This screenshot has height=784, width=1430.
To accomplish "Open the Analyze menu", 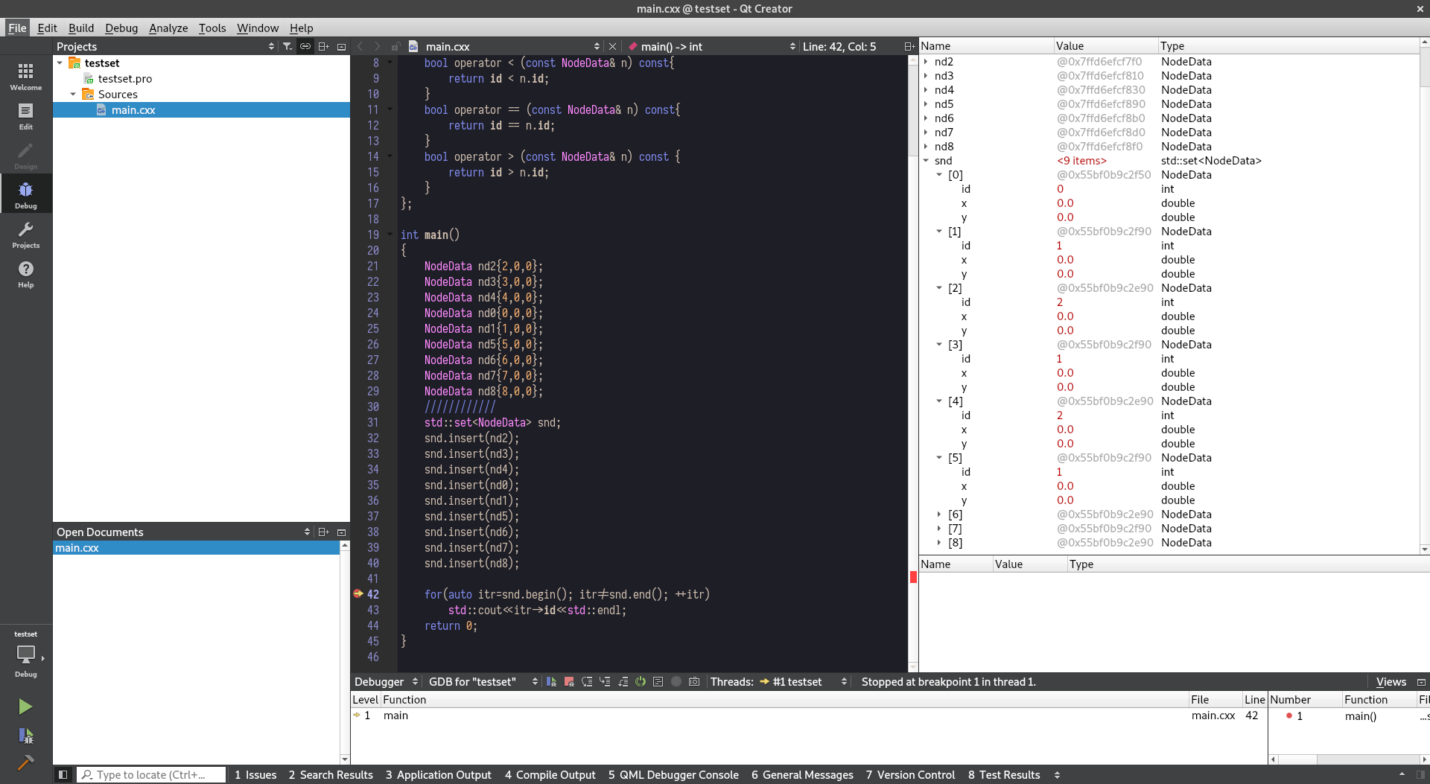I will pyautogui.click(x=168, y=28).
